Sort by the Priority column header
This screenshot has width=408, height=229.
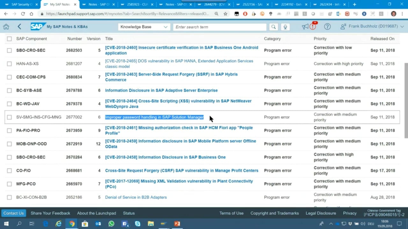point(320,39)
